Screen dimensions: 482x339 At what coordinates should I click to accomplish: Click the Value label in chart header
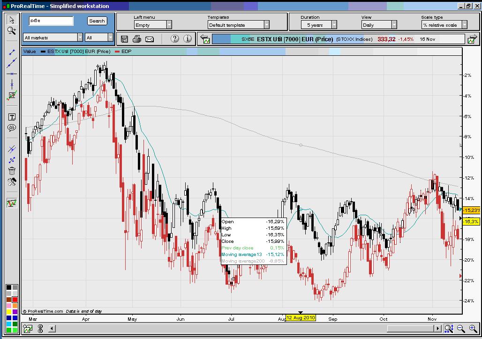tap(30, 51)
